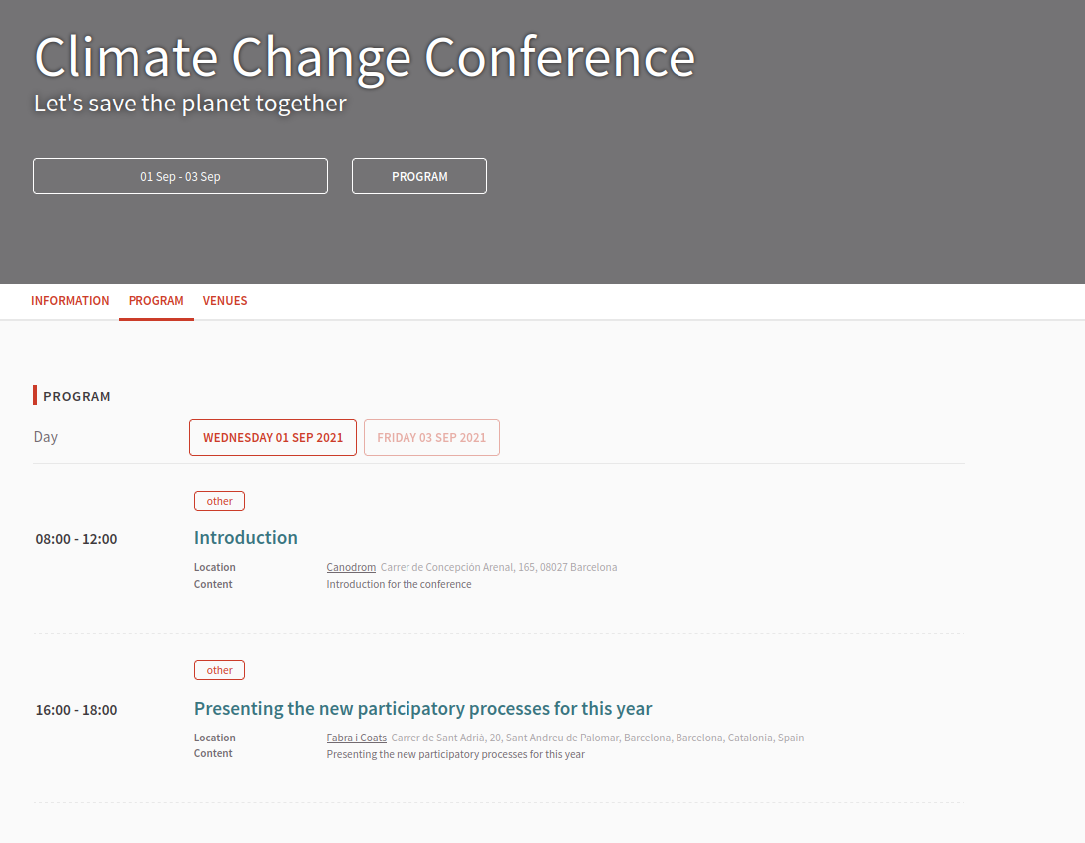Click the PROGRAM section heading

coord(77,396)
